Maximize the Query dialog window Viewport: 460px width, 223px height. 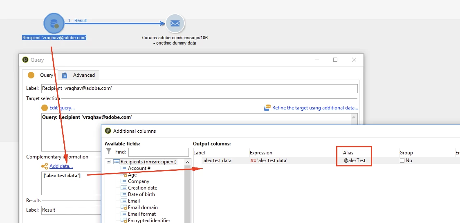[x=335, y=60]
